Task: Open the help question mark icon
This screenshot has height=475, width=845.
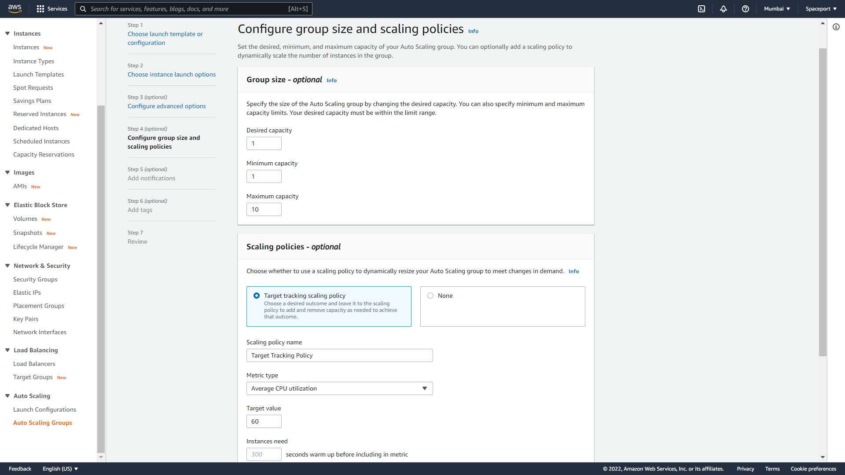Action: pos(746,9)
